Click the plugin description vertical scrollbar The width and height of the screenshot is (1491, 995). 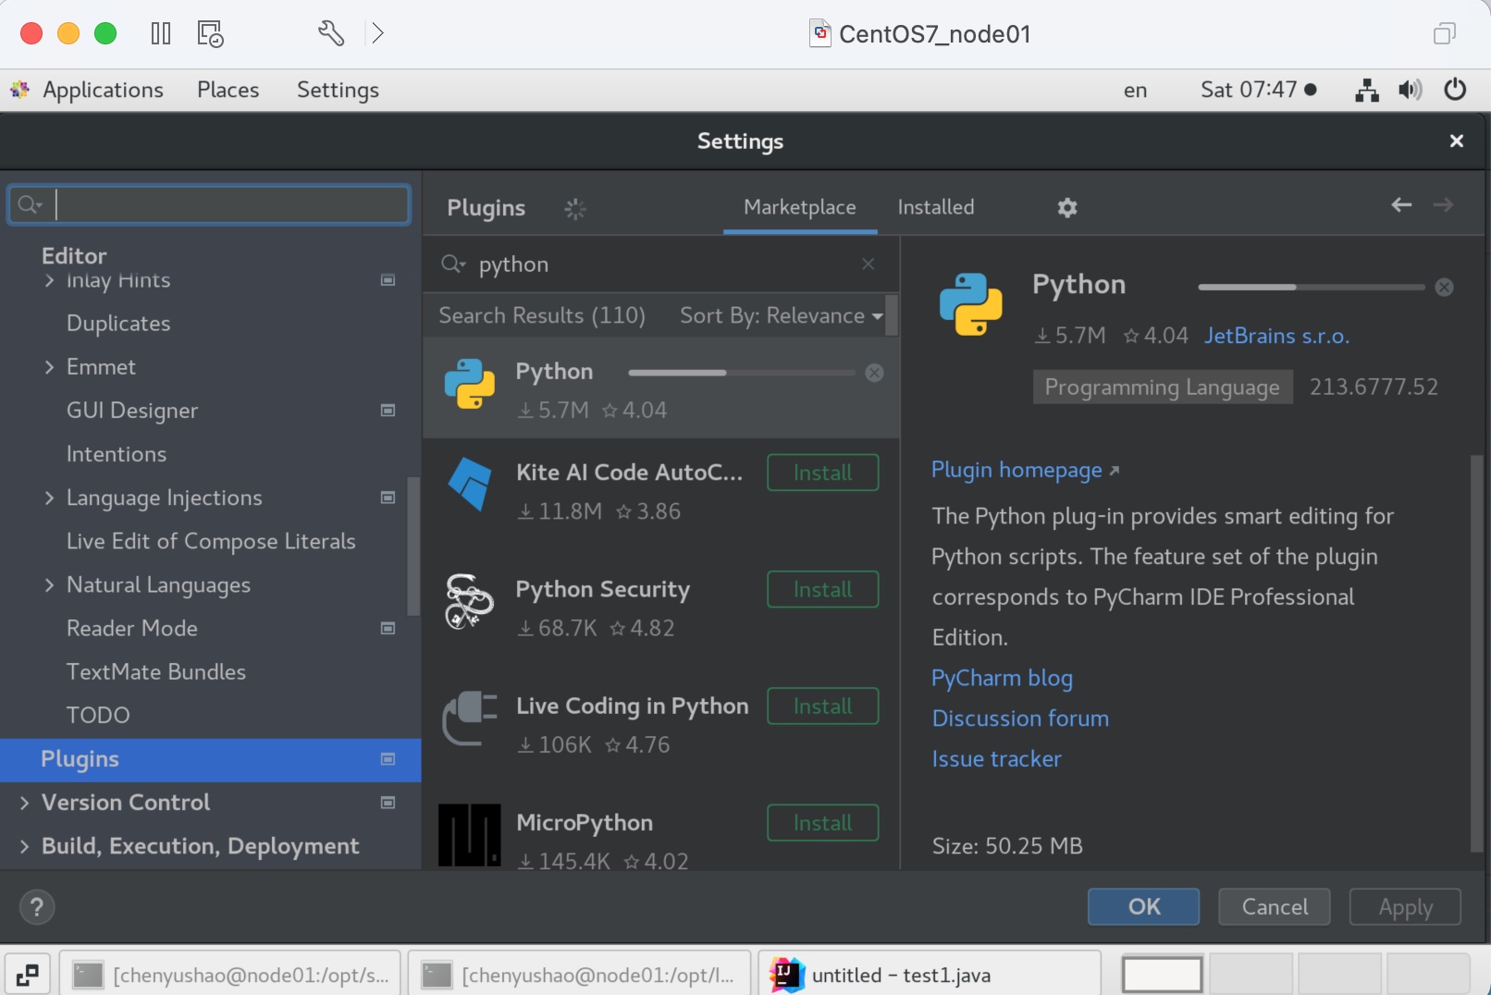tap(1476, 653)
